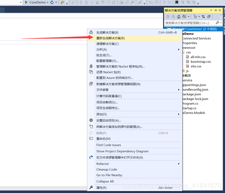This screenshot has width=225, height=193.
Task: Choose 新建解决方案资源管理器视图(N)
Action: [135, 84]
